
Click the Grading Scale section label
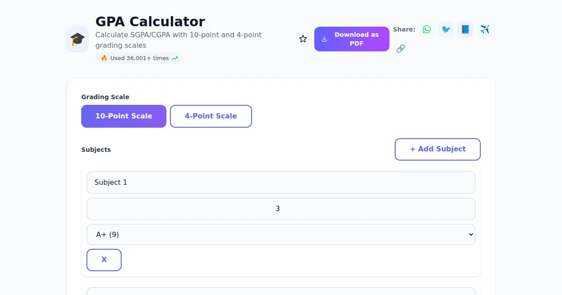[x=105, y=97]
